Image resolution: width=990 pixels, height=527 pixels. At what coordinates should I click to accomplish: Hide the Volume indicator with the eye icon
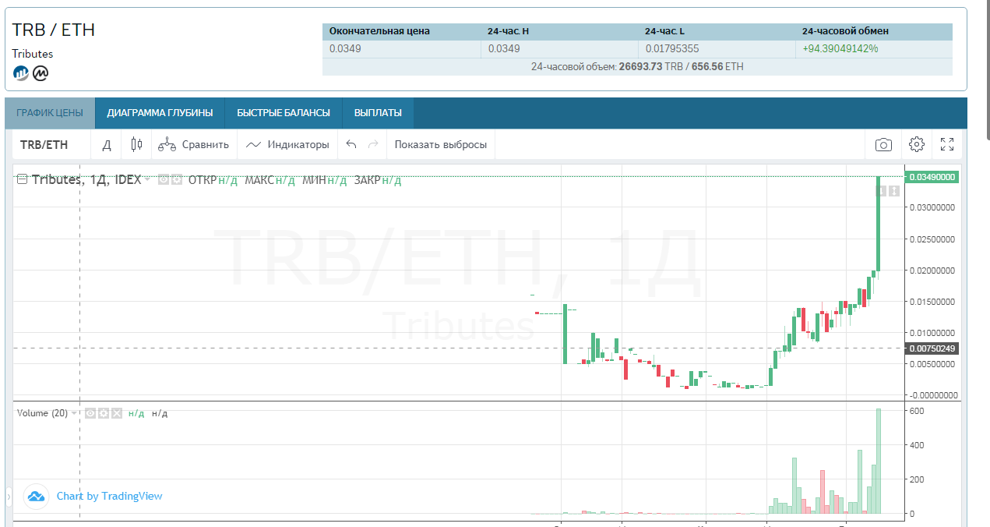point(90,413)
